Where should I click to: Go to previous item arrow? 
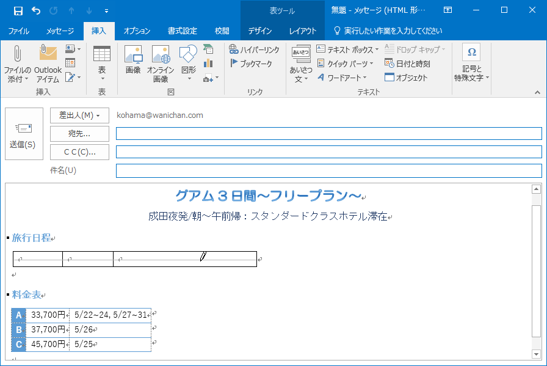(71, 11)
